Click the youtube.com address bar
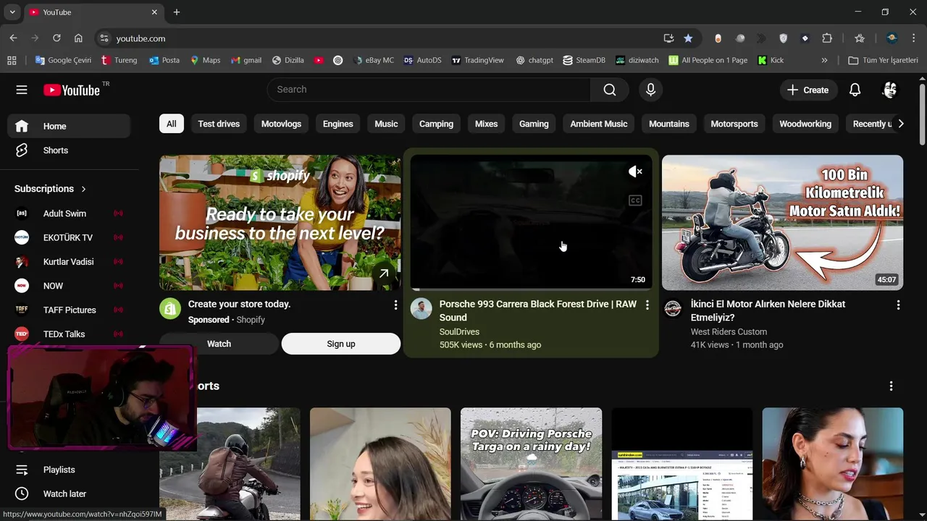The height and width of the screenshot is (521, 927). click(377, 38)
